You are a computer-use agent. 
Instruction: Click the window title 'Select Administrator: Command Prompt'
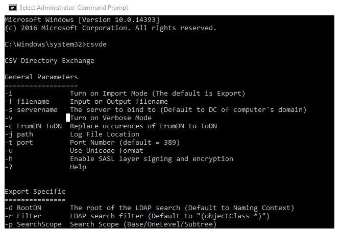(74, 8)
